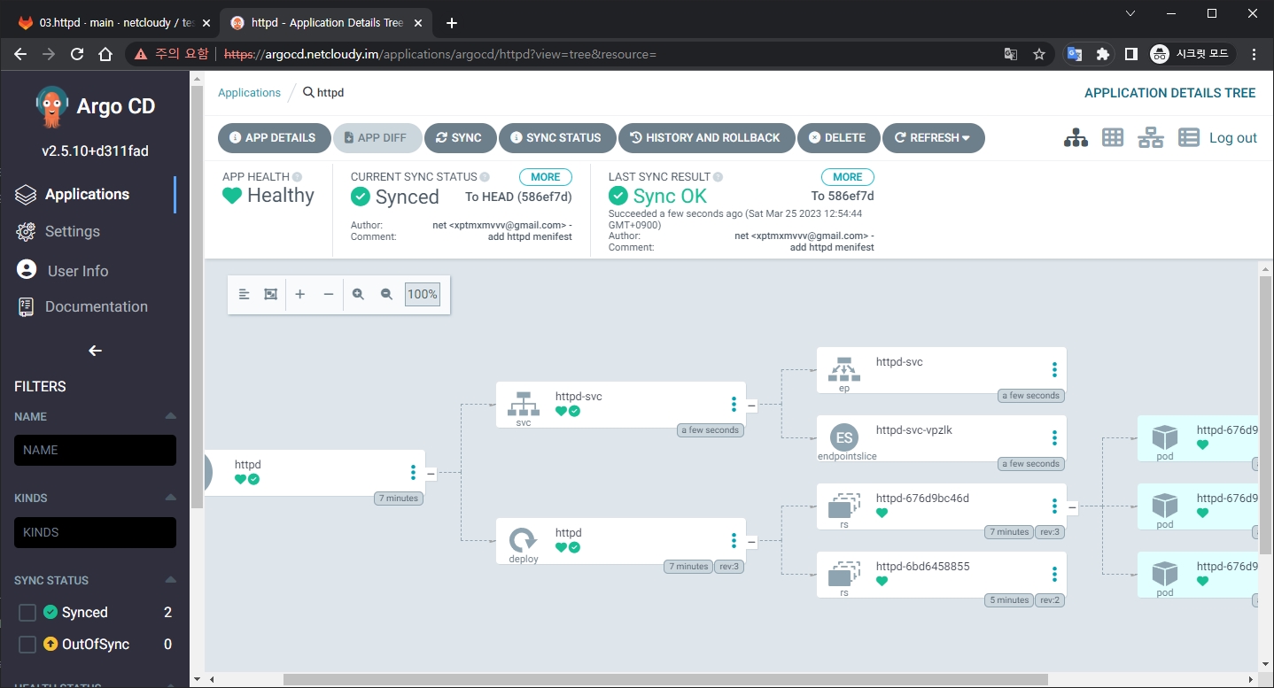Screen dimensions: 1274x688
Task: Collapse children of httpd deploy node
Action: tap(751, 541)
